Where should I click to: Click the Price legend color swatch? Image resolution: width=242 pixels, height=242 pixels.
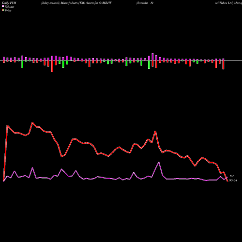3,10
